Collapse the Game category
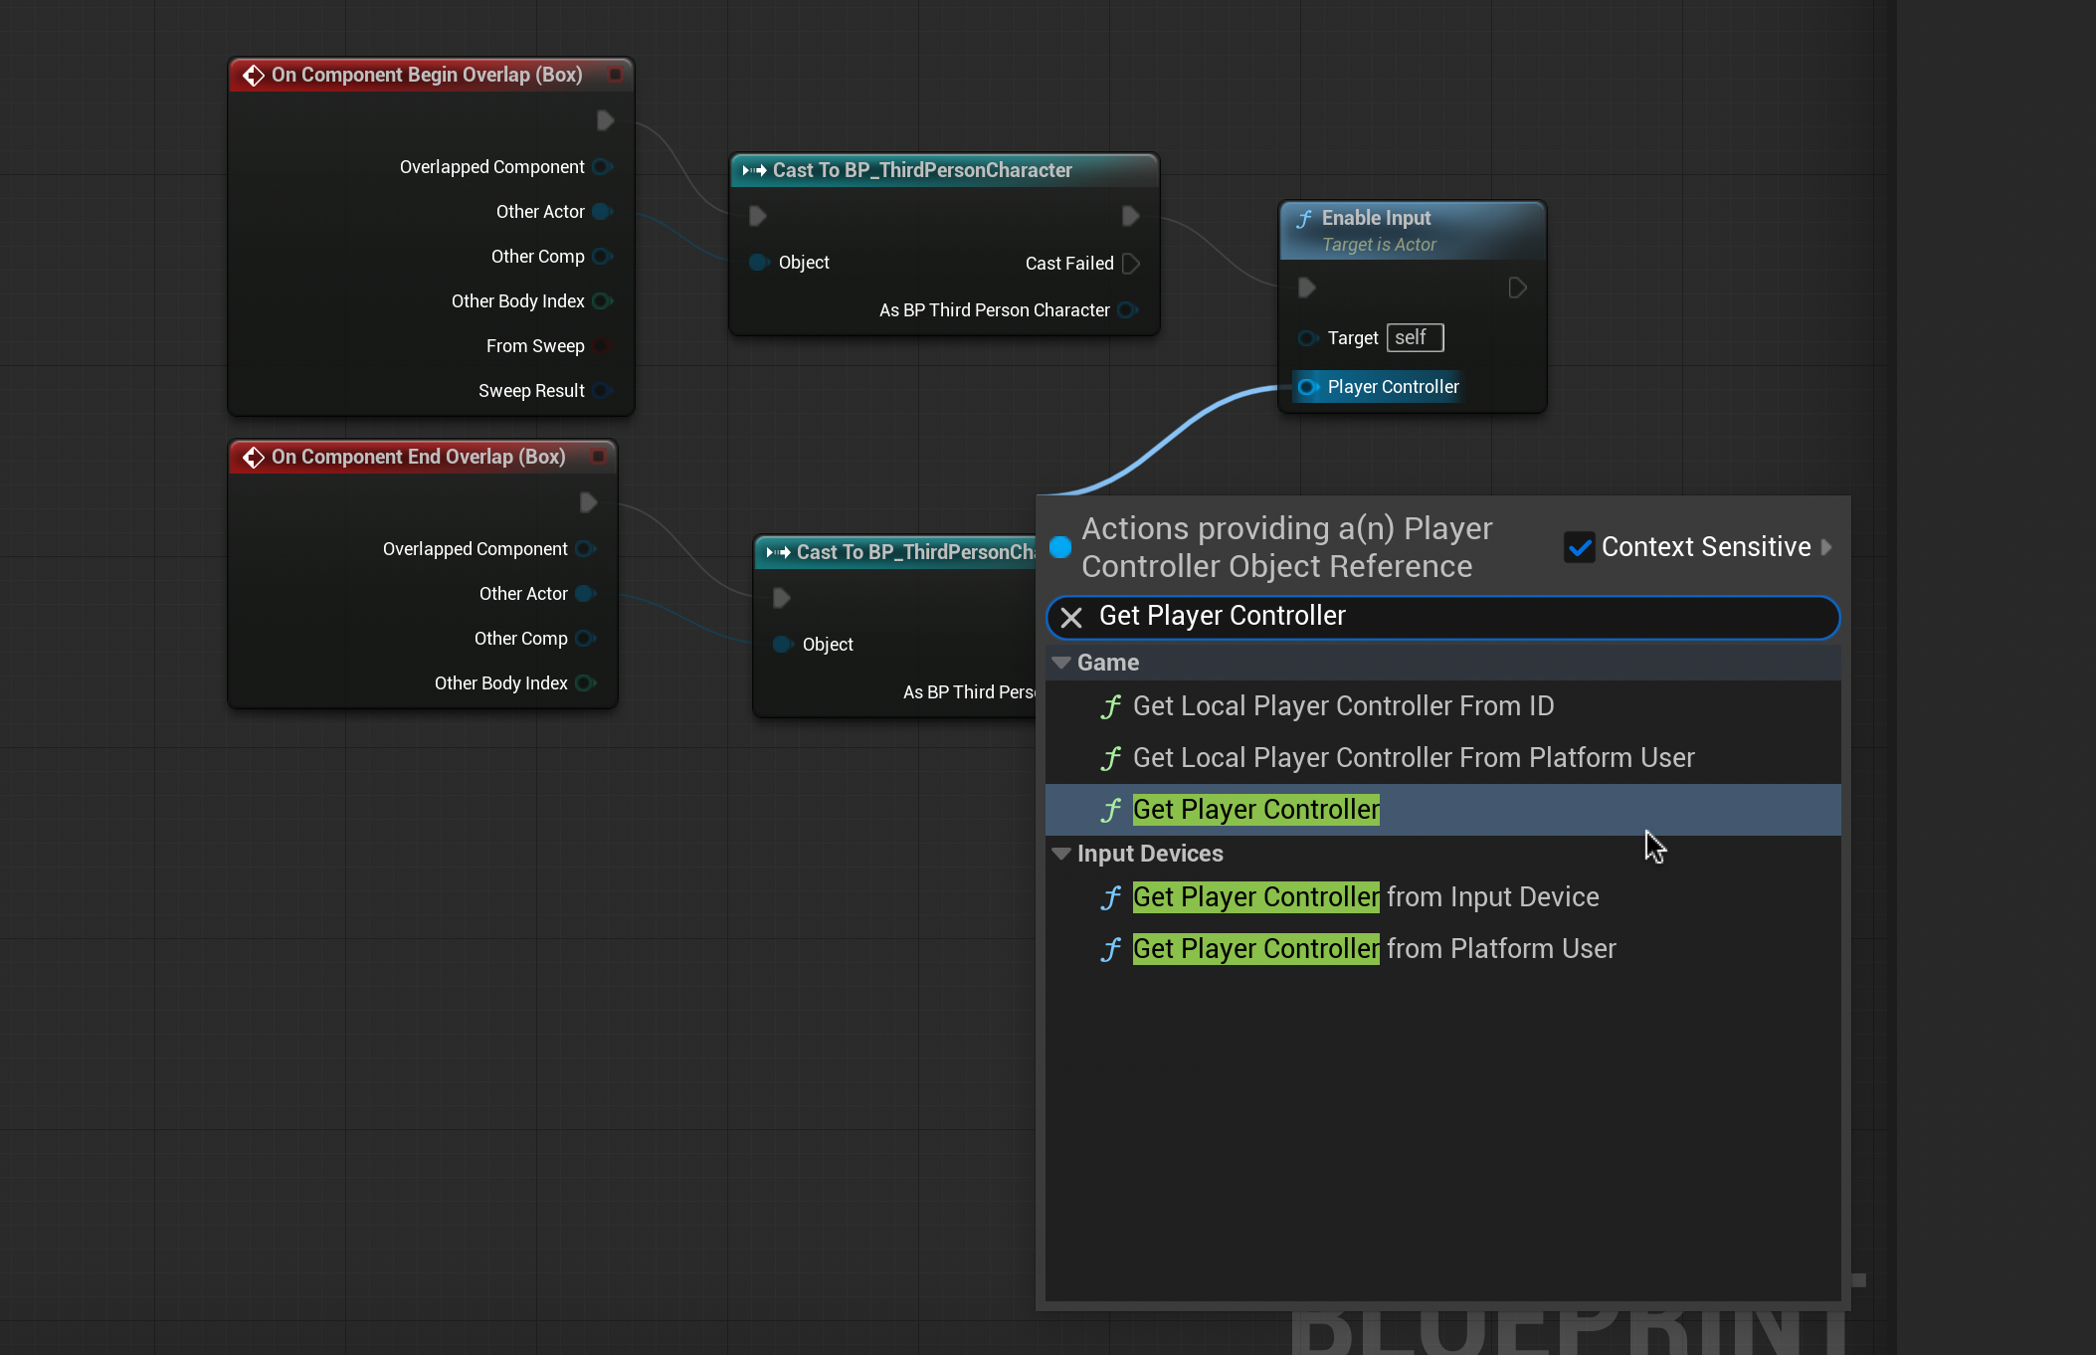 (1061, 663)
